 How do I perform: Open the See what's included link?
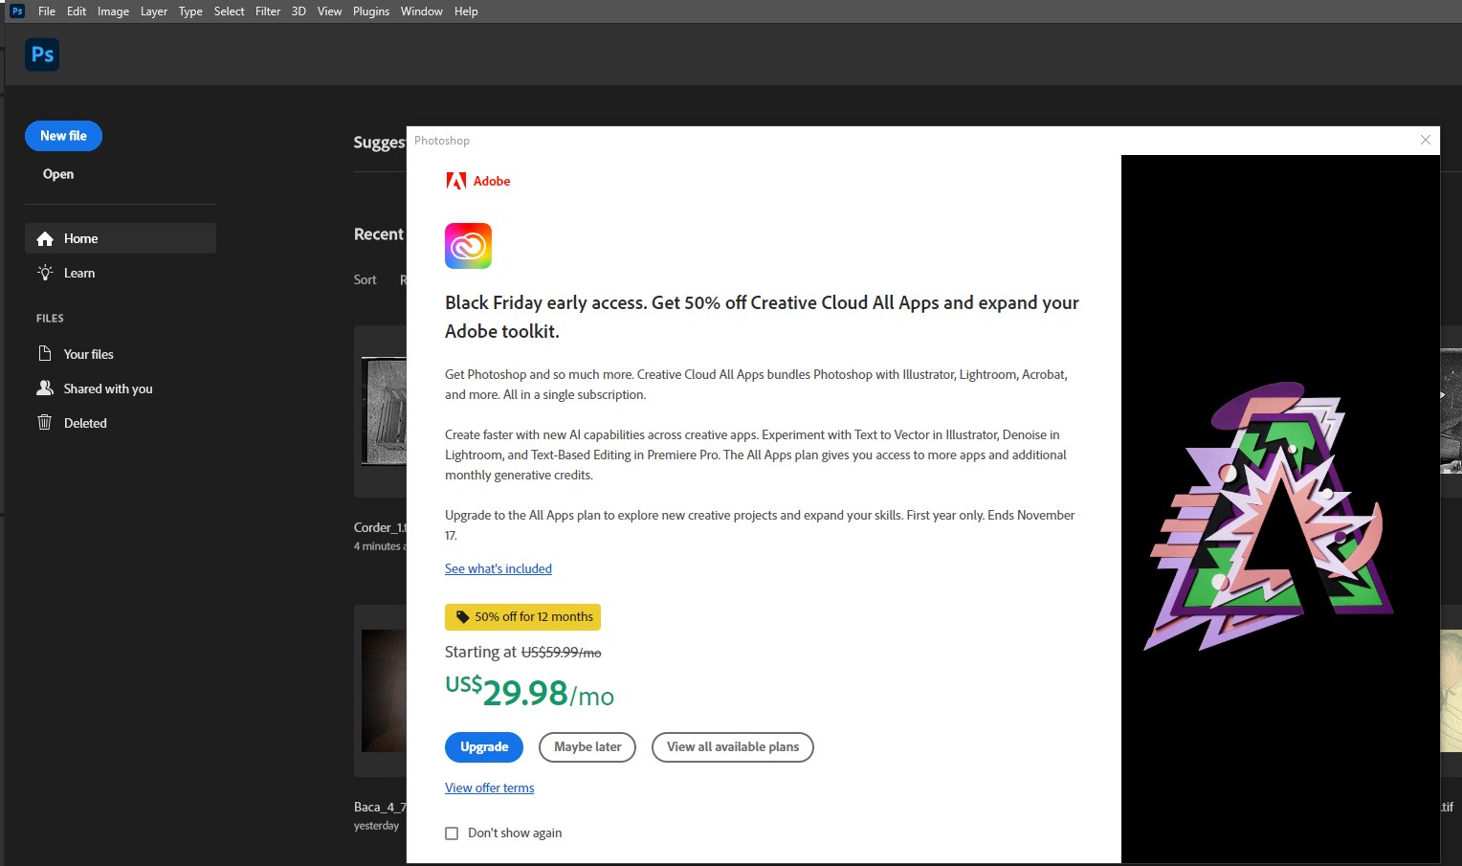point(498,568)
